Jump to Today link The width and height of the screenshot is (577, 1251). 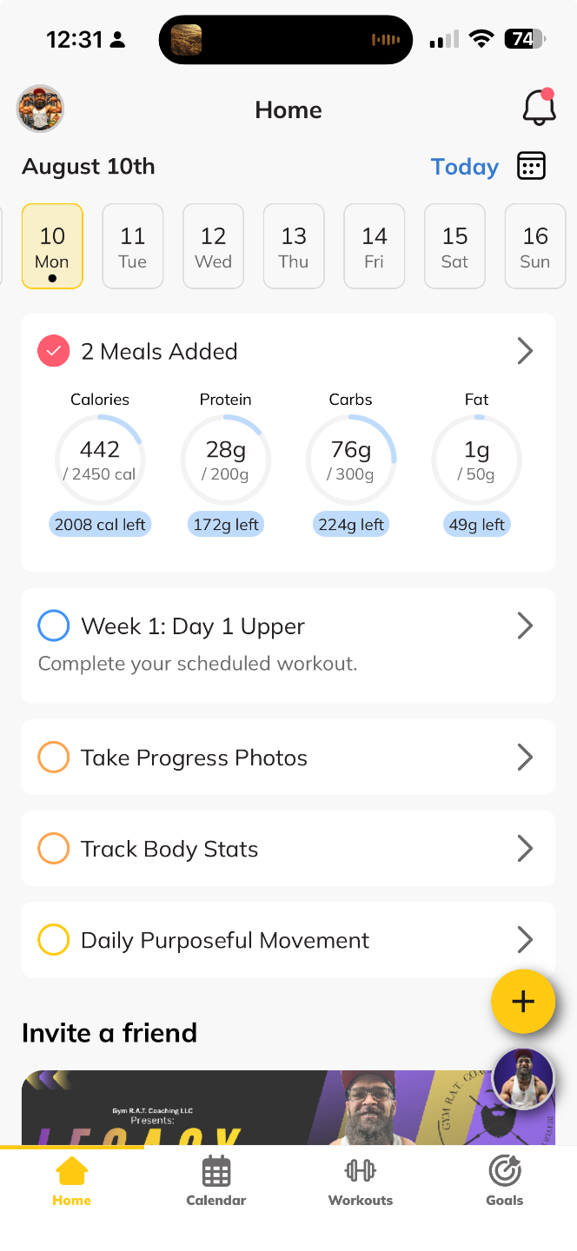(465, 167)
